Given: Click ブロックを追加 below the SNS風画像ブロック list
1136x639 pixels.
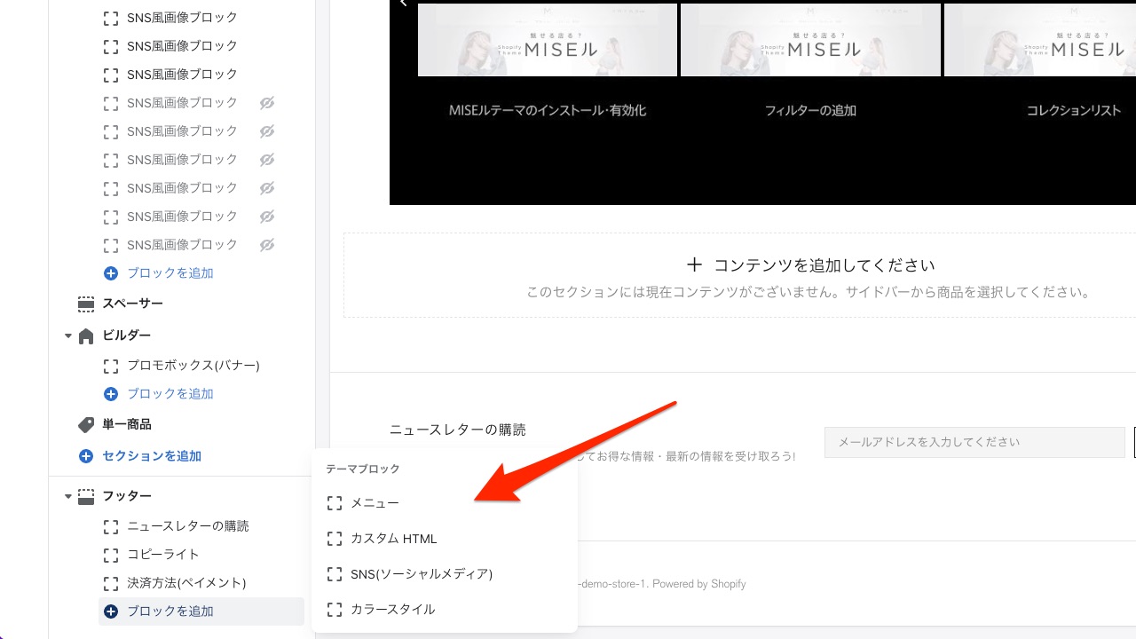Looking at the screenshot, I should [x=170, y=273].
